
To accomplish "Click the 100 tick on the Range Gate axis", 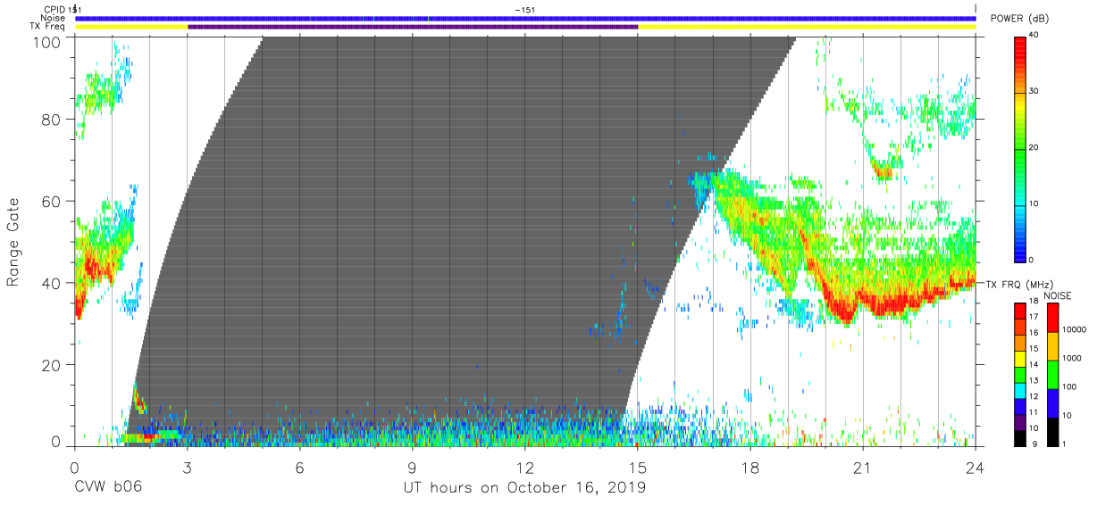I will 46,41.
